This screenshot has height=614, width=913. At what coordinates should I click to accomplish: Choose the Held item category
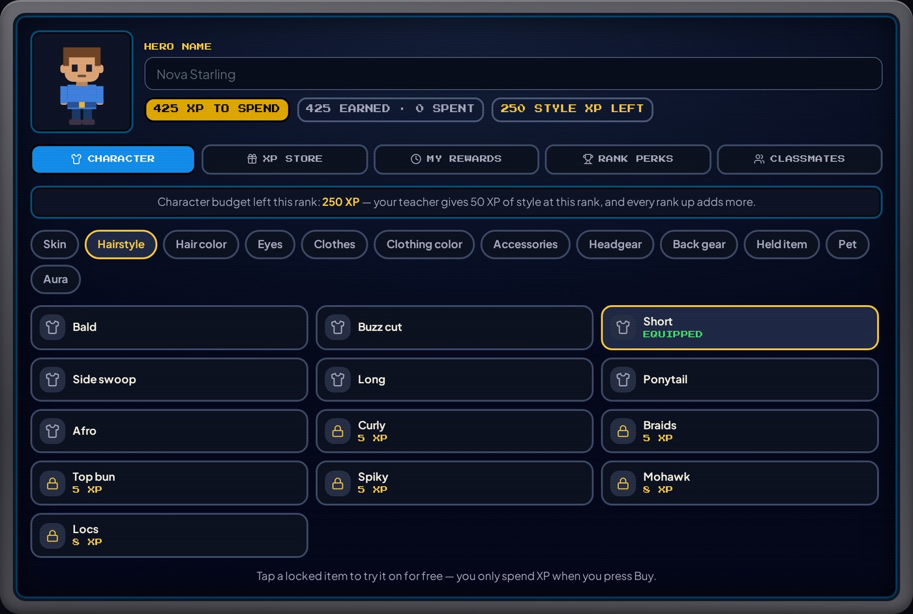tap(782, 244)
